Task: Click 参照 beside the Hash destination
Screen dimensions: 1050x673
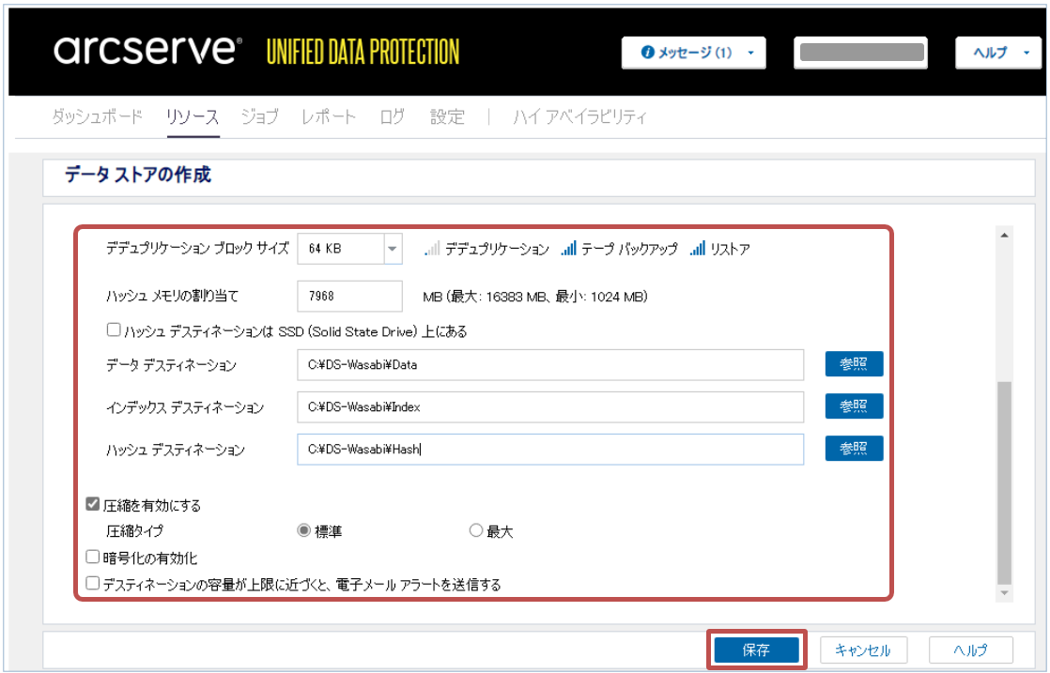Action: point(854,449)
